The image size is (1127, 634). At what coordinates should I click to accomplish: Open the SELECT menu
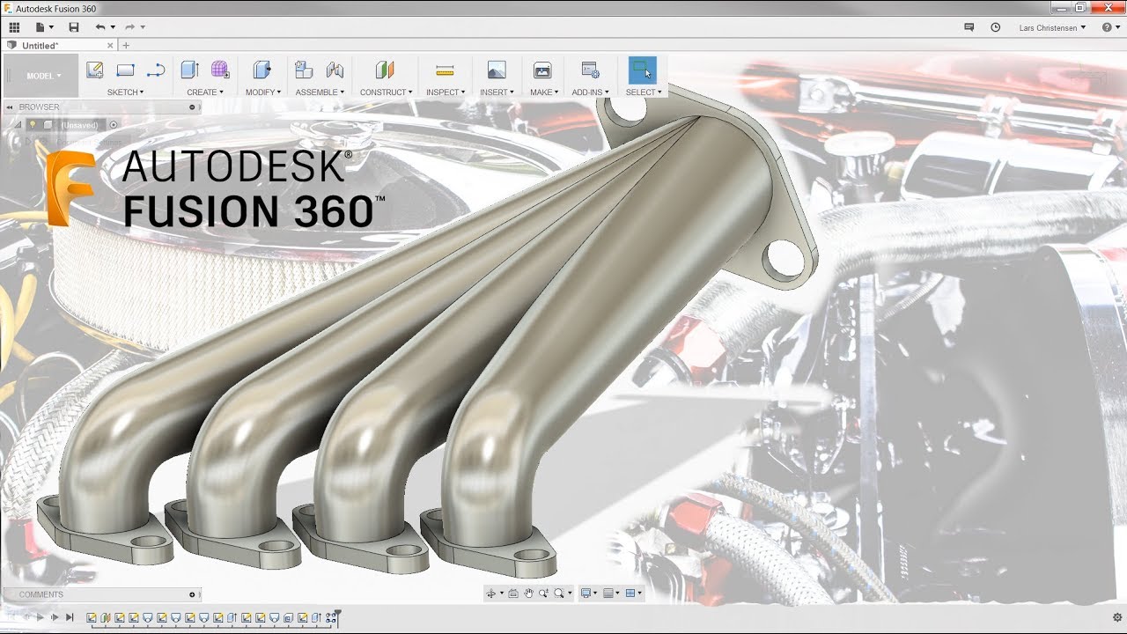pos(644,92)
